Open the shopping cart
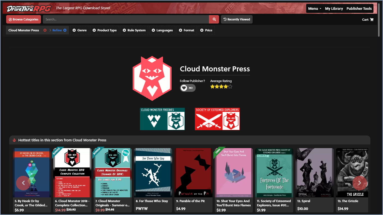383x215 pixels. [368, 20]
